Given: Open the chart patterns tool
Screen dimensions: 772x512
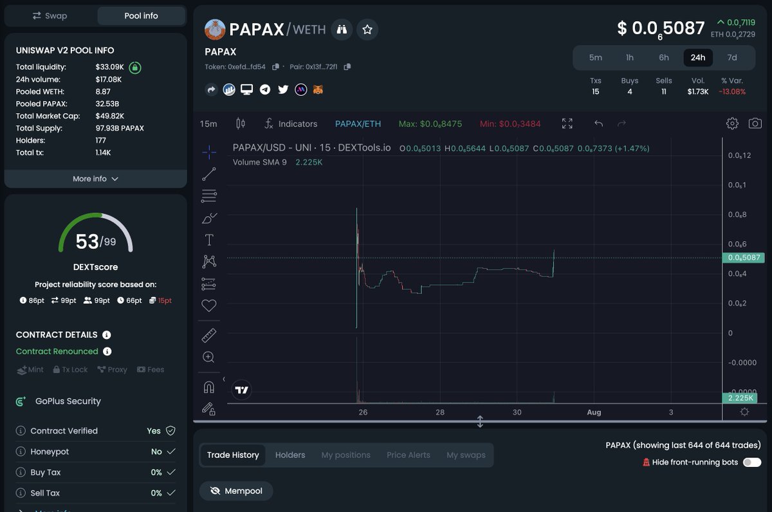Looking at the screenshot, I should click(x=209, y=261).
